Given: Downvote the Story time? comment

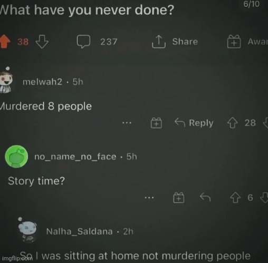Looking at the screenshot, I should point(264,198).
